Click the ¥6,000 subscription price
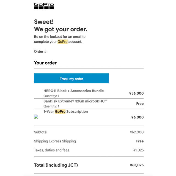Image resolution: width=176 pixels, height=176 pixels. [137, 117]
